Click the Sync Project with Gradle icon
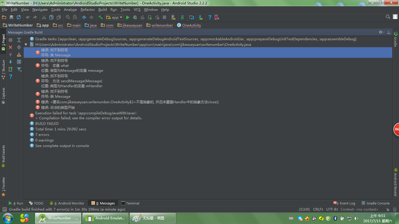 click(182, 17)
